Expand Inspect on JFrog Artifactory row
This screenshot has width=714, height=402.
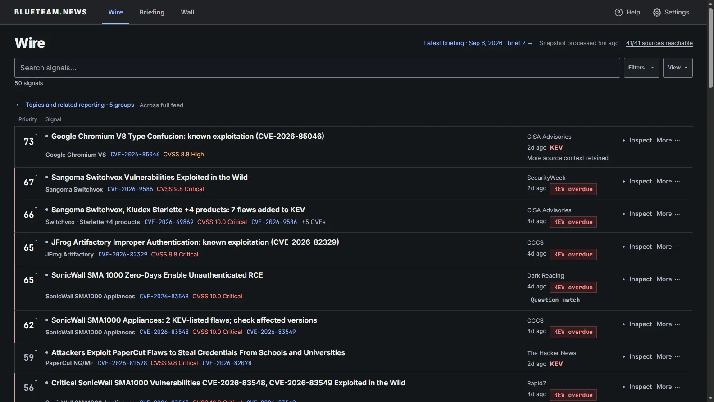pyautogui.click(x=637, y=247)
